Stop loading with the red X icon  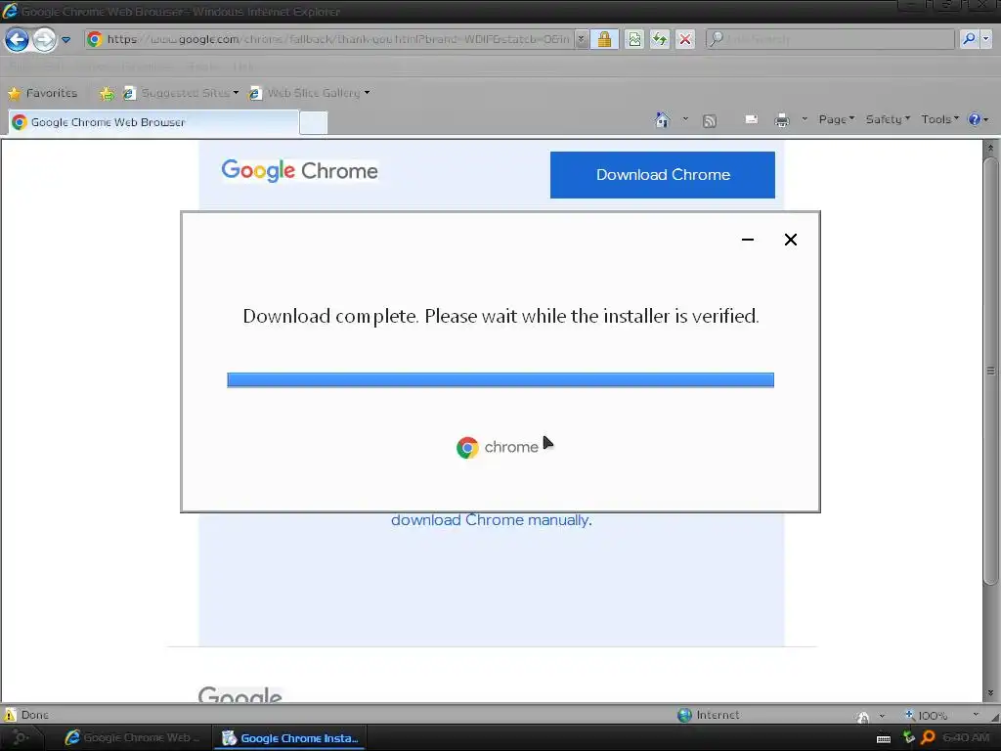685,39
